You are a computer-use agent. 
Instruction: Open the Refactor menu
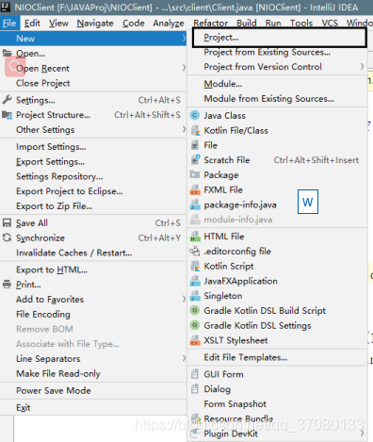click(x=211, y=24)
